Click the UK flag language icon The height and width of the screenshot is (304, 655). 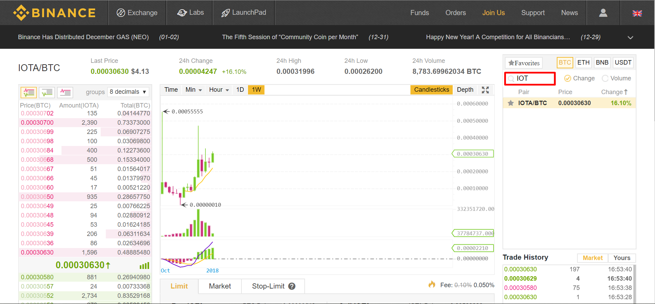[x=637, y=13]
